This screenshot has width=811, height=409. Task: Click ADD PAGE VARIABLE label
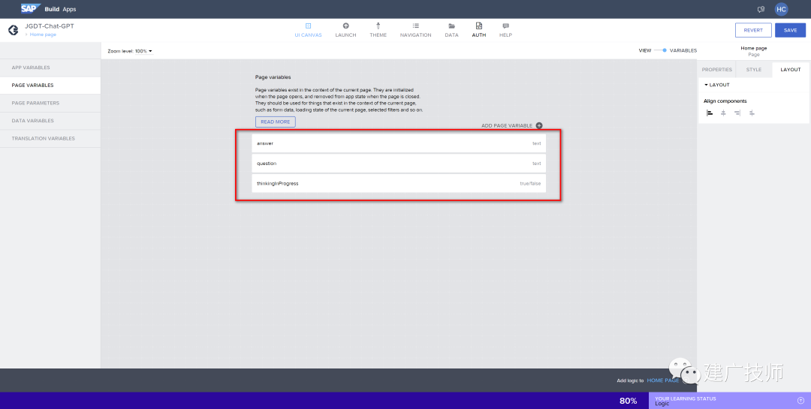506,125
